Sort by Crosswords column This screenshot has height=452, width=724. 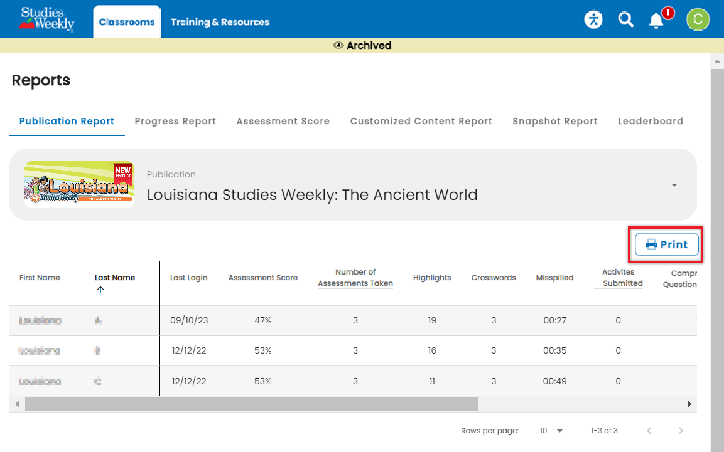pos(494,278)
